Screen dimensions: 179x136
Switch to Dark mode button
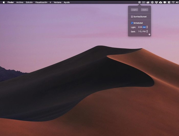tap(144, 10)
